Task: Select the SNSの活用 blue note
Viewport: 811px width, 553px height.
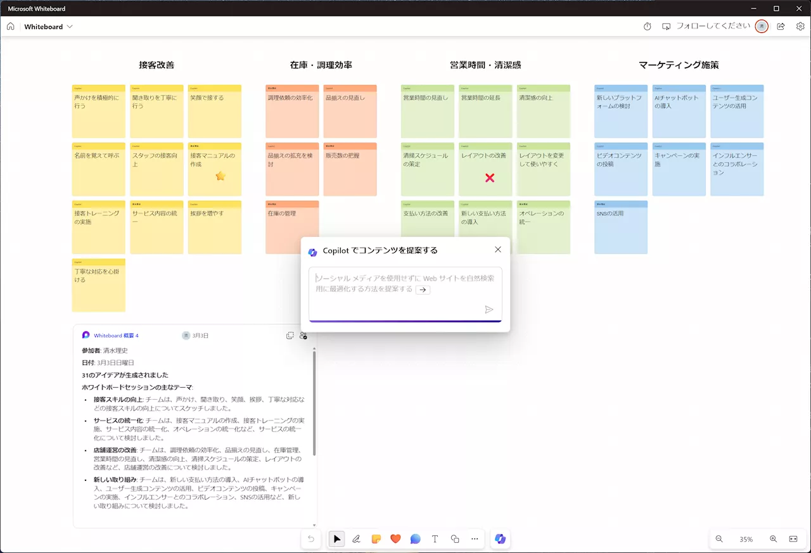Action: [621, 227]
